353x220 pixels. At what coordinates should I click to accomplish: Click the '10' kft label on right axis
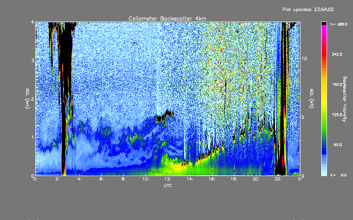[x=304, y=59]
